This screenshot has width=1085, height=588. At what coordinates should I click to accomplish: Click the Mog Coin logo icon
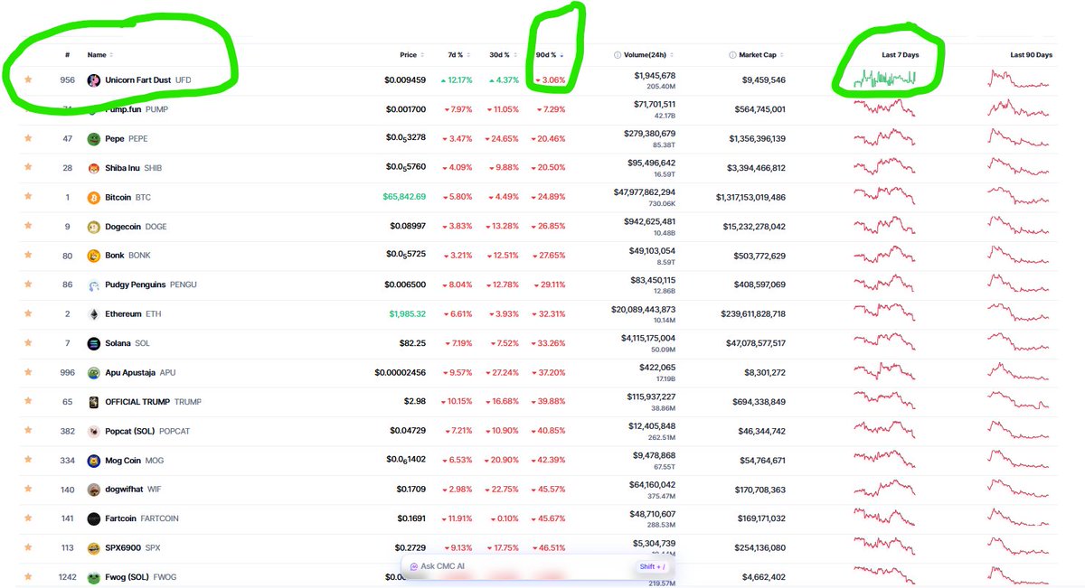pyautogui.click(x=93, y=461)
